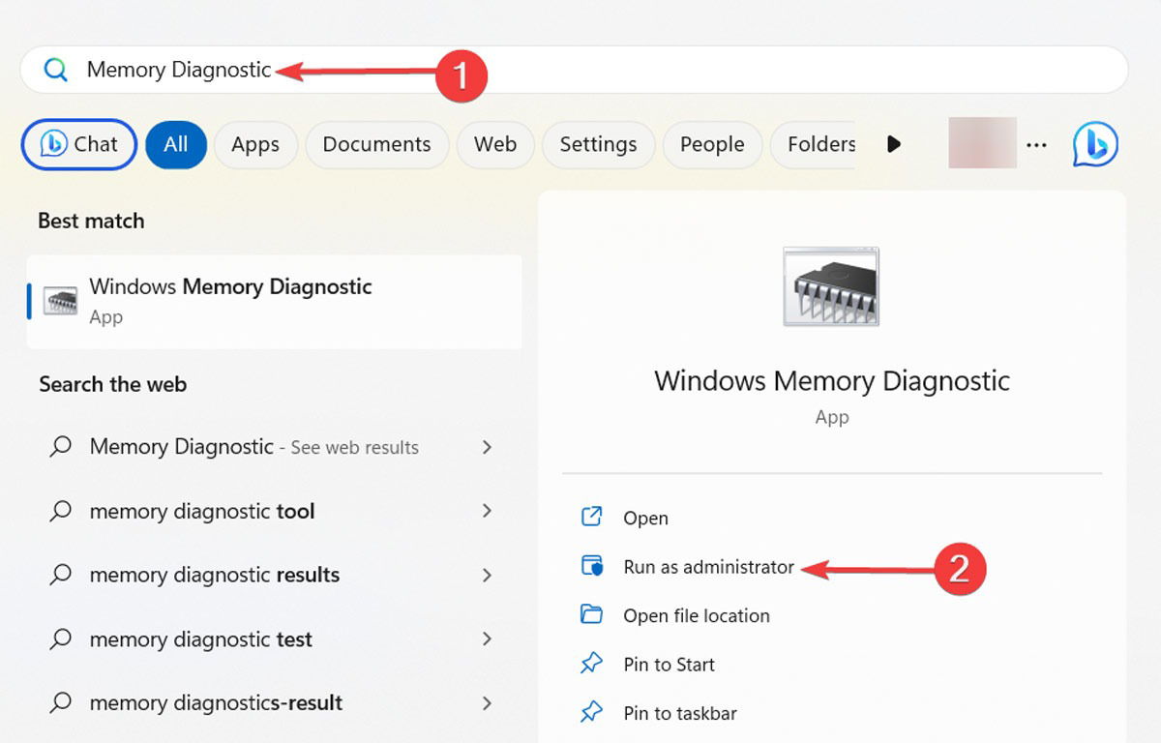Click the Run as administrator shield icon
The width and height of the screenshot is (1161, 743).
click(591, 567)
